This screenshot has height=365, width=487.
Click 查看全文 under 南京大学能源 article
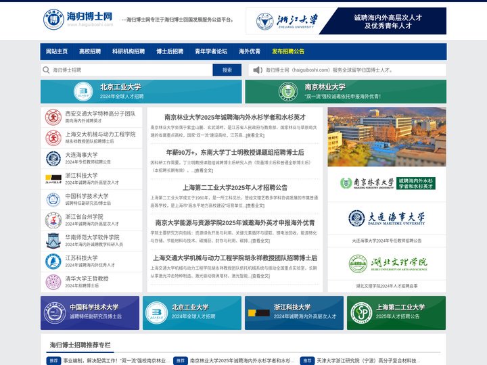260,241
